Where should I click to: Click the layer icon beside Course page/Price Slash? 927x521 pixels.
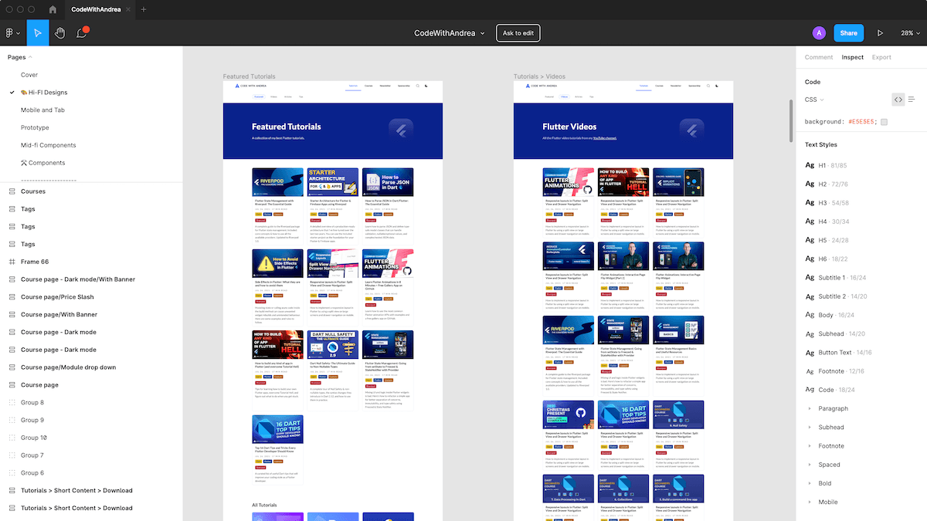coord(12,297)
